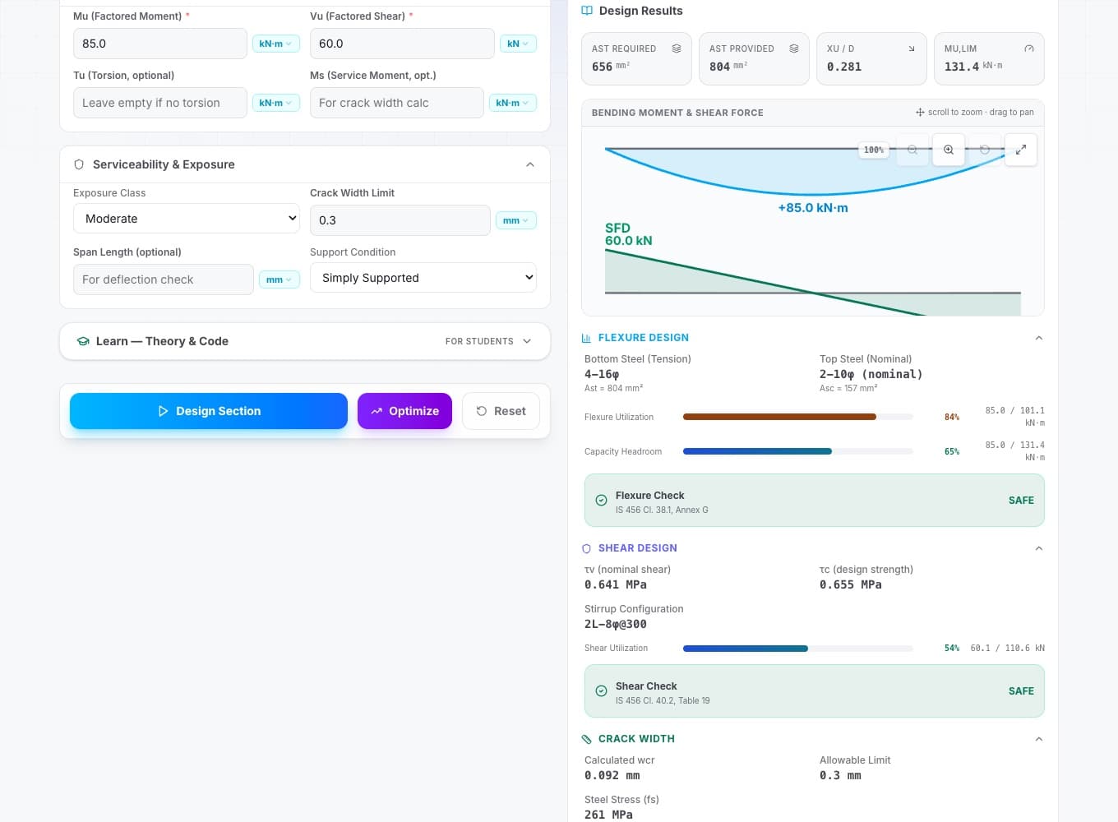Change the Vu shear unit from kN
The height and width of the screenshot is (822, 1118).
[518, 44]
